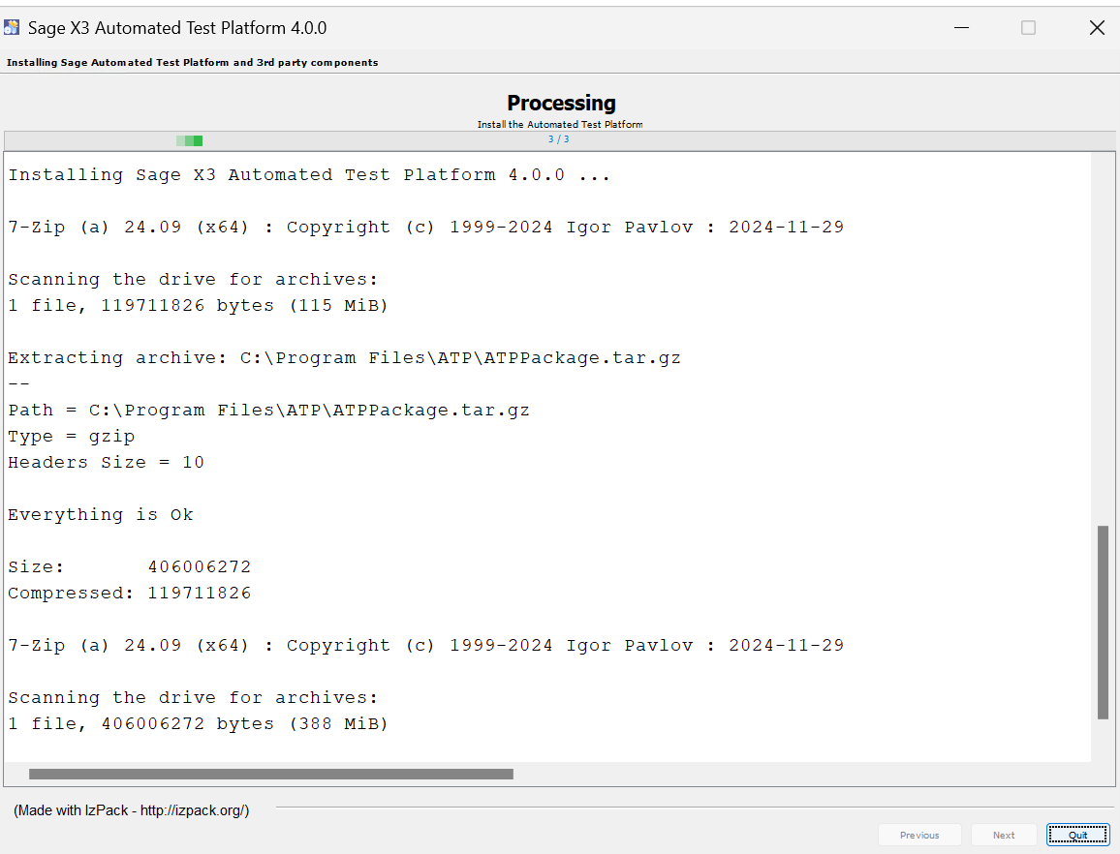Click 'Install the Automated Test Platform' subtitle
The height and width of the screenshot is (854, 1120).
click(x=560, y=124)
